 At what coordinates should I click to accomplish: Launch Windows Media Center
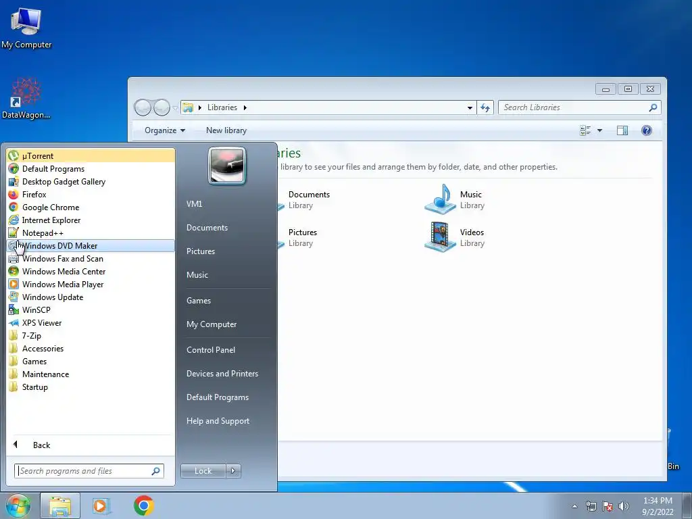pyautogui.click(x=91, y=272)
